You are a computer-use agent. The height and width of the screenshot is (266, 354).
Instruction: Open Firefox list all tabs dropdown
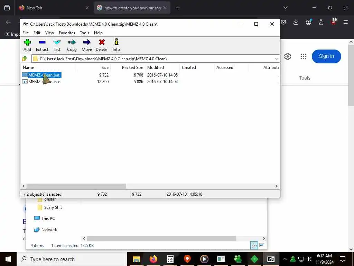click(285, 8)
